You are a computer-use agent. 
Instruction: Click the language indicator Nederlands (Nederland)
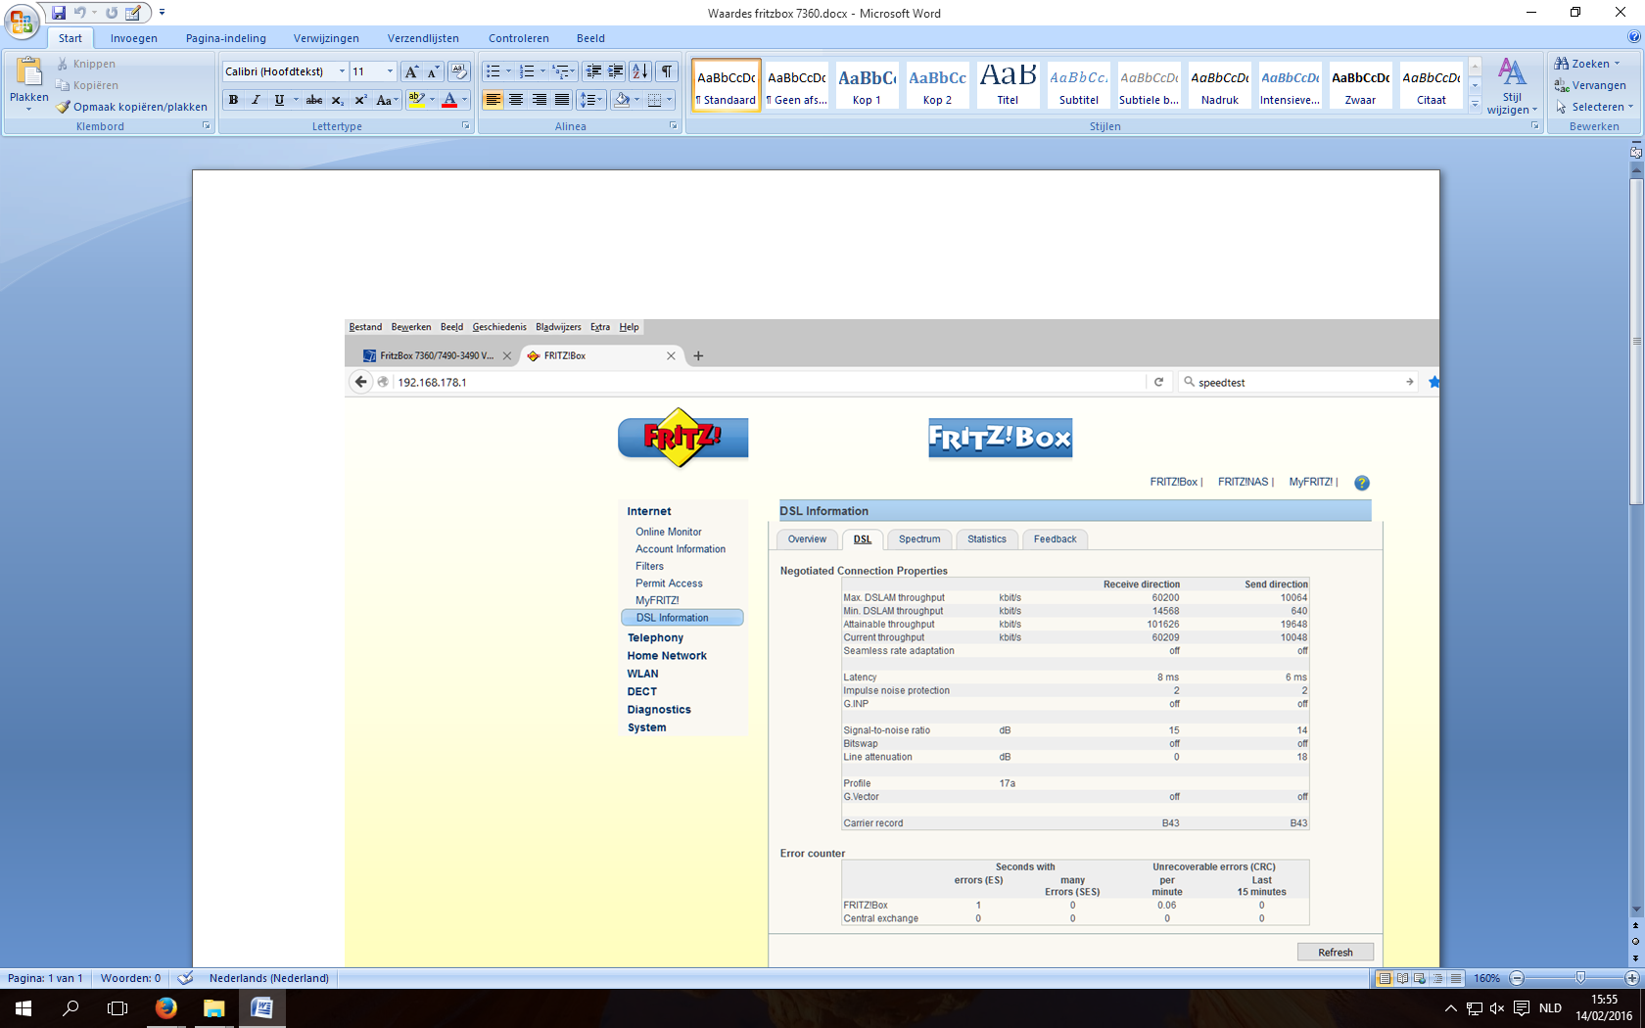[268, 978]
